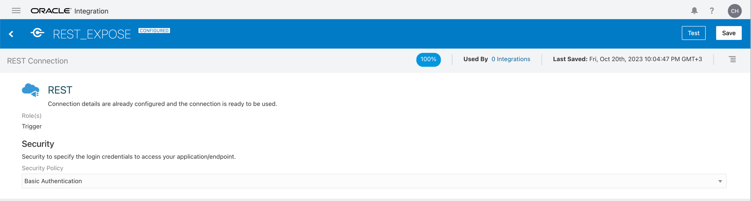
Task: Select the Basic Authentication field text
Action: click(53, 181)
